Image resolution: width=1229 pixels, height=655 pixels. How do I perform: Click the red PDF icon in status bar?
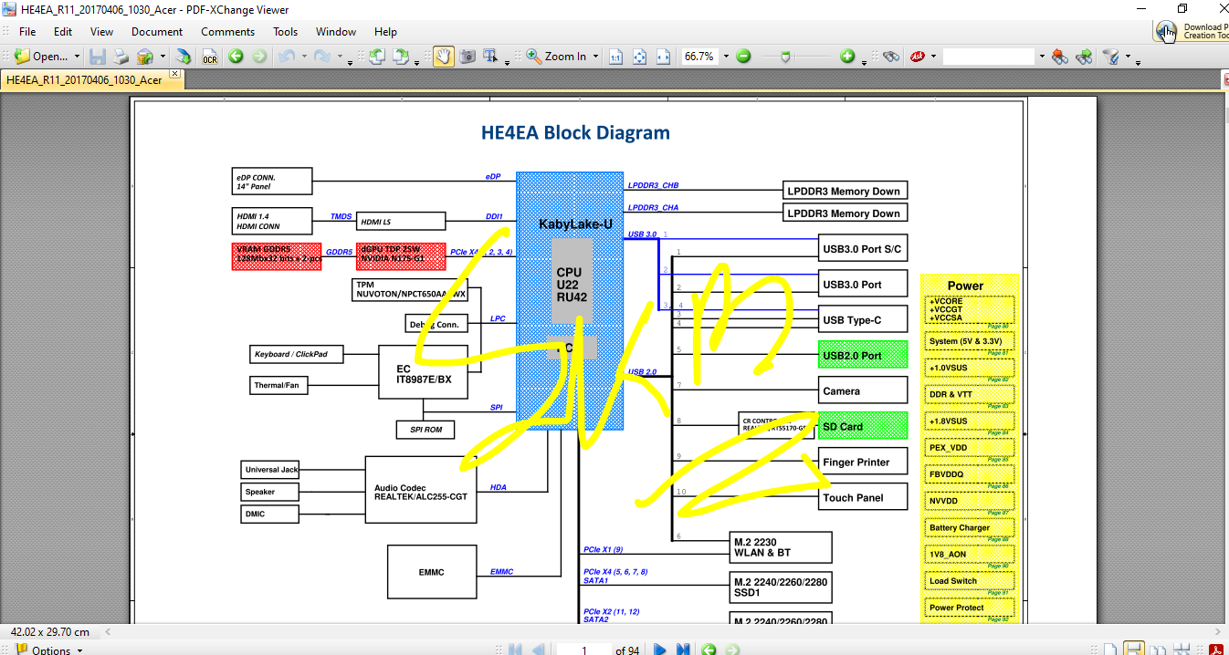click(x=1215, y=650)
